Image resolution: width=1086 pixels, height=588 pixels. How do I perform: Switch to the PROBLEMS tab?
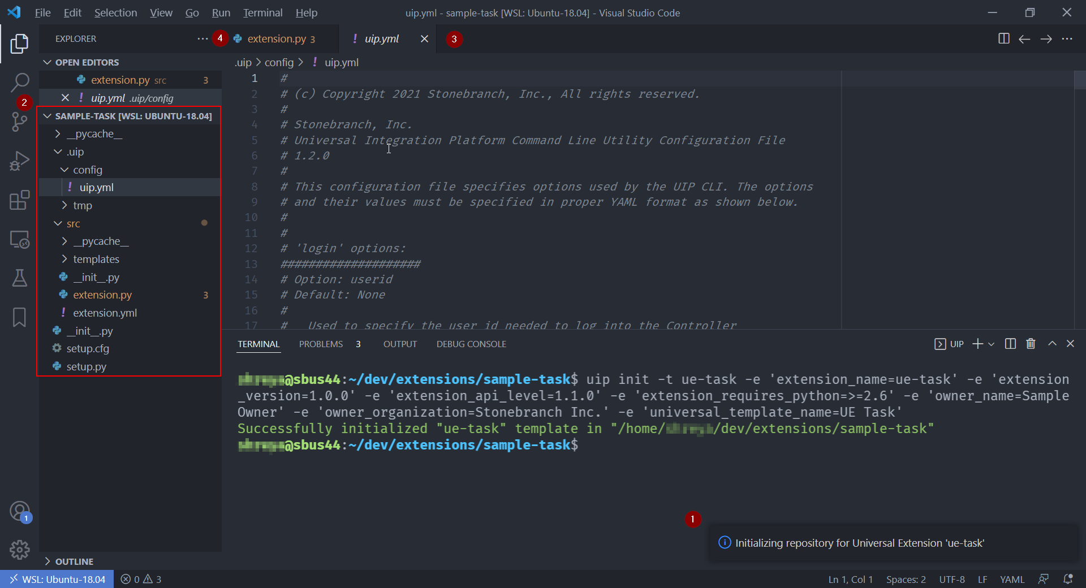pyautogui.click(x=321, y=344)
